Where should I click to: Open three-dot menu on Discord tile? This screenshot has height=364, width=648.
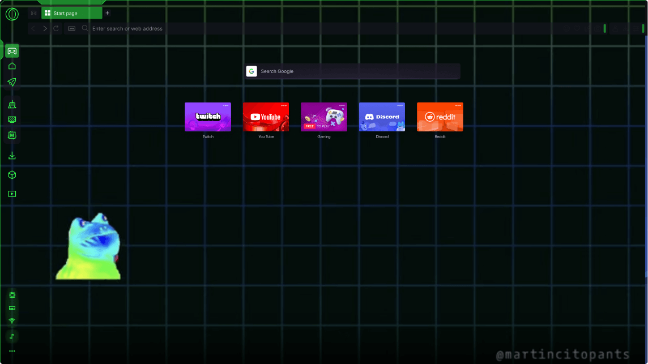400,106
